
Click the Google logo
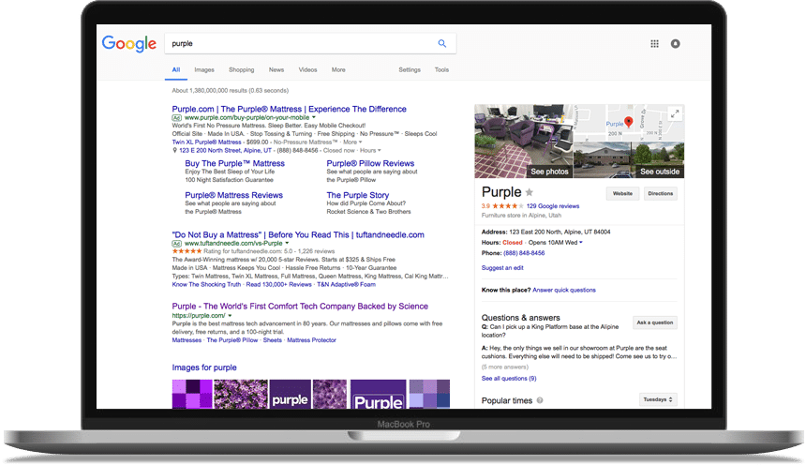tap(129, 44)
